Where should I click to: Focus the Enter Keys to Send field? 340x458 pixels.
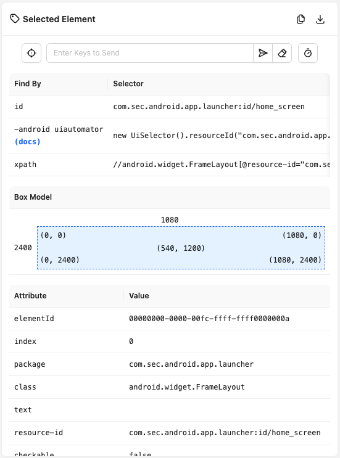coord(150,53)
